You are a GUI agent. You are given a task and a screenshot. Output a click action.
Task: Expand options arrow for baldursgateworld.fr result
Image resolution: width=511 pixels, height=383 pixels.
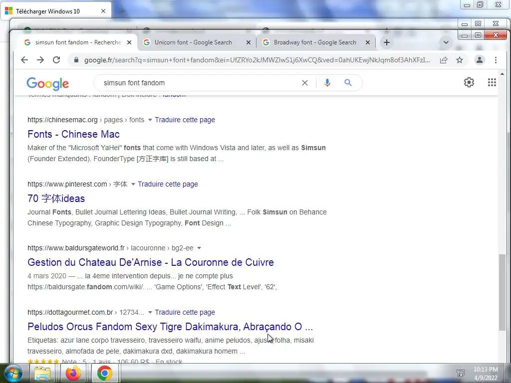tap(199, 248)
